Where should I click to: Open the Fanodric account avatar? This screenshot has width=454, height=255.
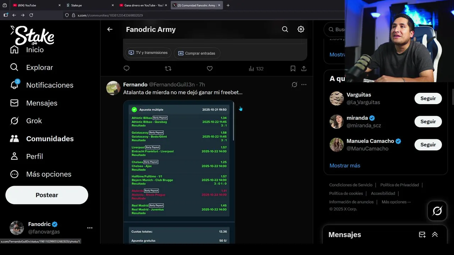tap(17, 228)
